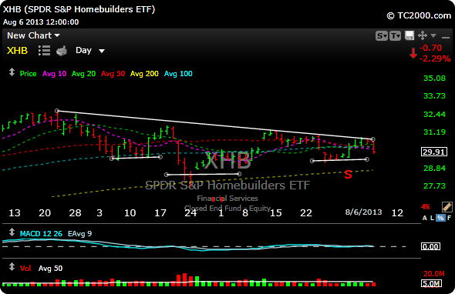
Task: Select the Avg 50 indicator label
Action: (113, 74)
